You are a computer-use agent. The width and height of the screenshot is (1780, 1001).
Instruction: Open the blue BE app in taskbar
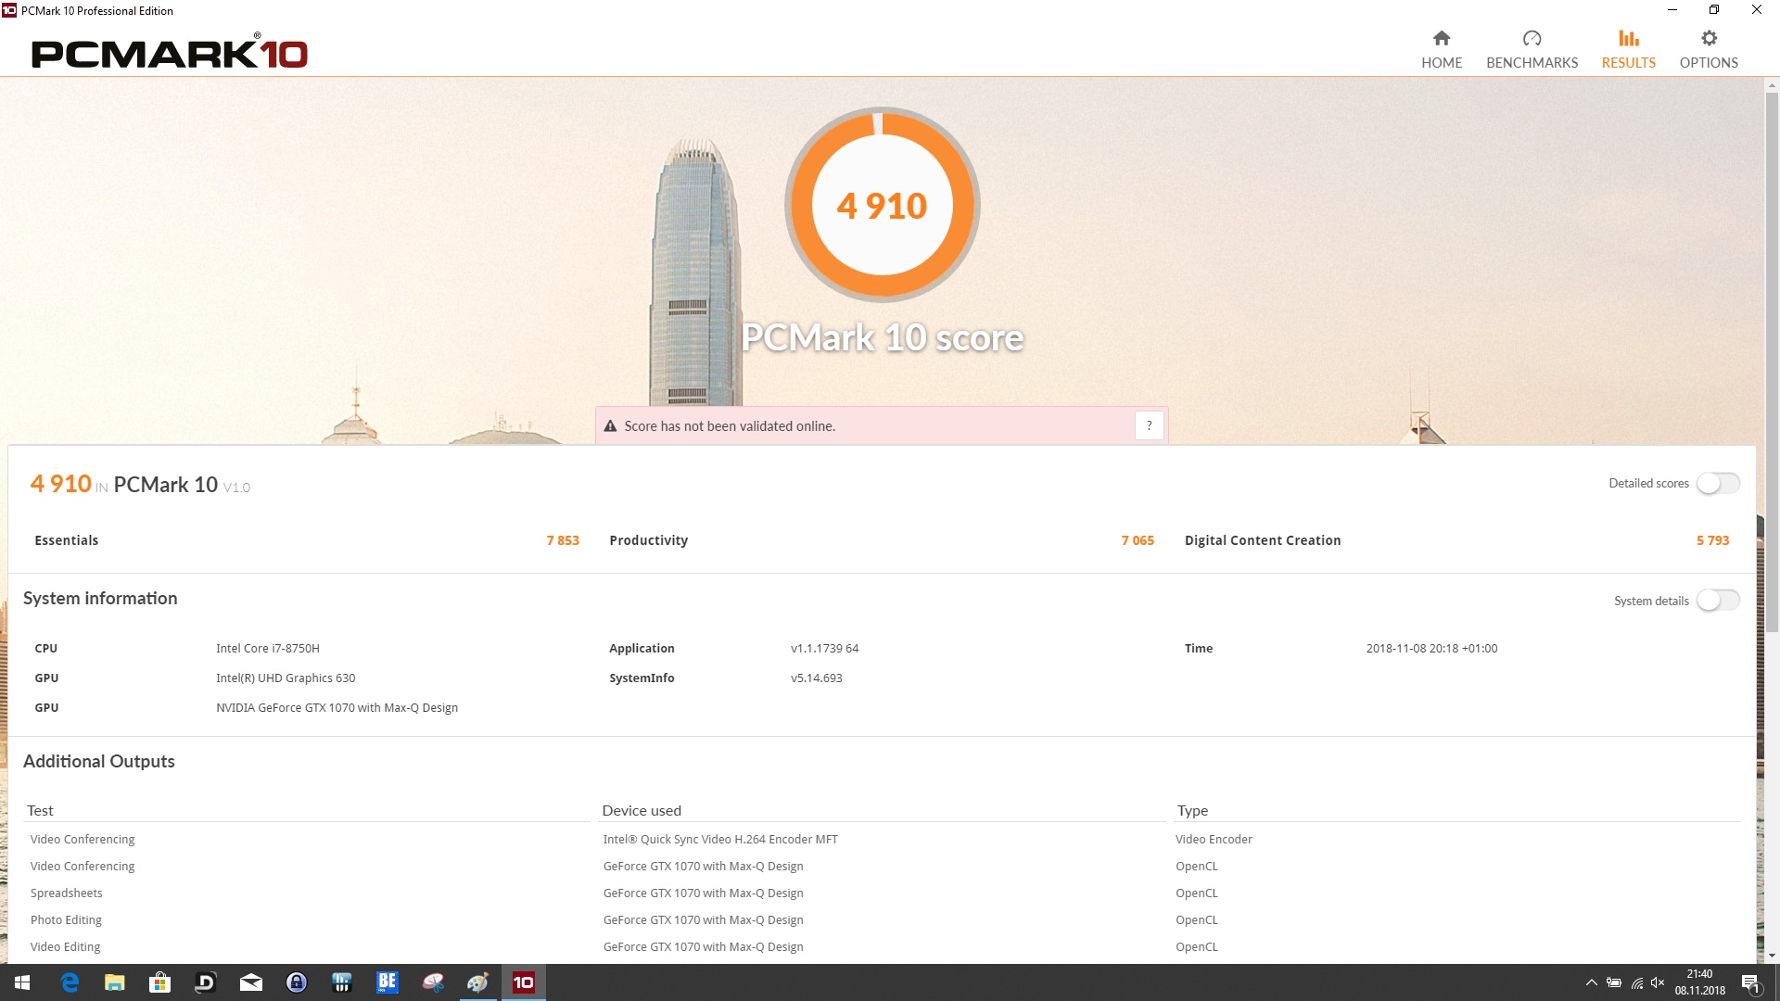pos(388,982)
